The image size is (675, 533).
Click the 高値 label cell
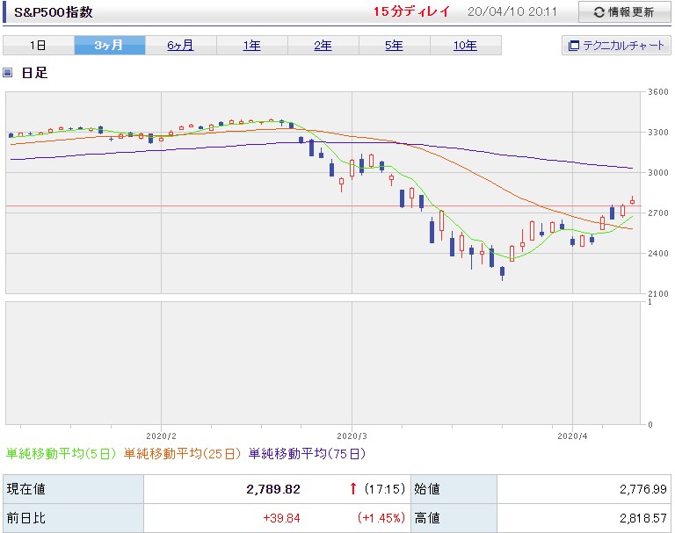tap(454, 518)
